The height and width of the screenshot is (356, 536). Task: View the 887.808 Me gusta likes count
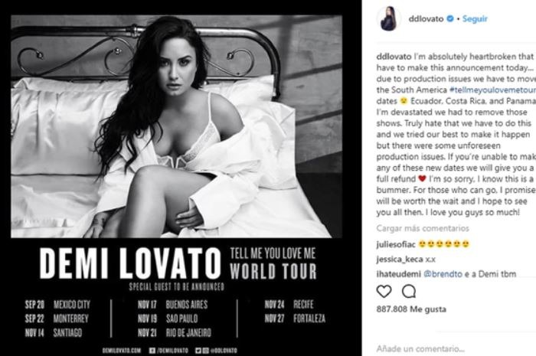[x=411, y=309]
